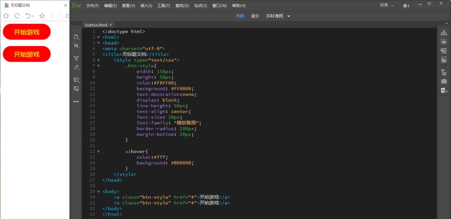
Task: Click line 31 anchor tag code
Action: point(172,203)
